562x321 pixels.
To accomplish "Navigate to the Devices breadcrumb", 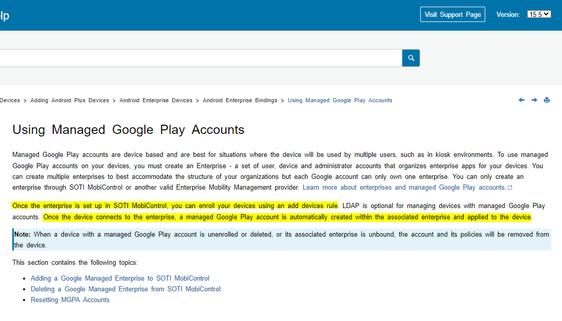I will click(x=9, y=100).
